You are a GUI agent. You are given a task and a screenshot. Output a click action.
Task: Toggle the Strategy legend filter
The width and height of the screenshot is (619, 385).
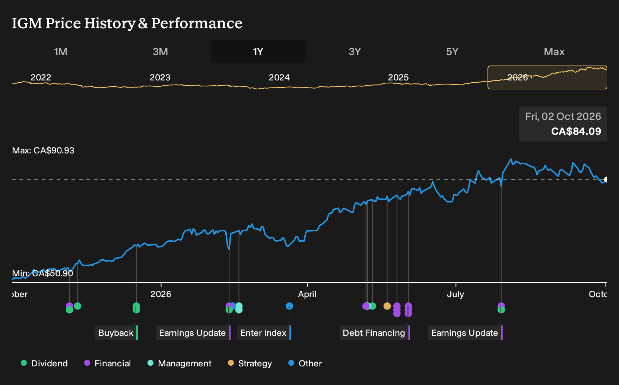(x=250, y=363)
